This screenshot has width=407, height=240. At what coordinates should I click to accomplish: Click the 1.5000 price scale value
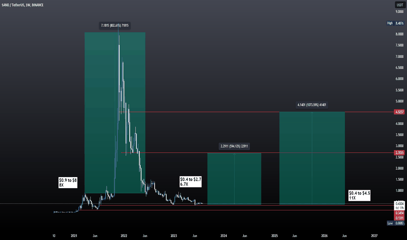click(x=400, y=179)
